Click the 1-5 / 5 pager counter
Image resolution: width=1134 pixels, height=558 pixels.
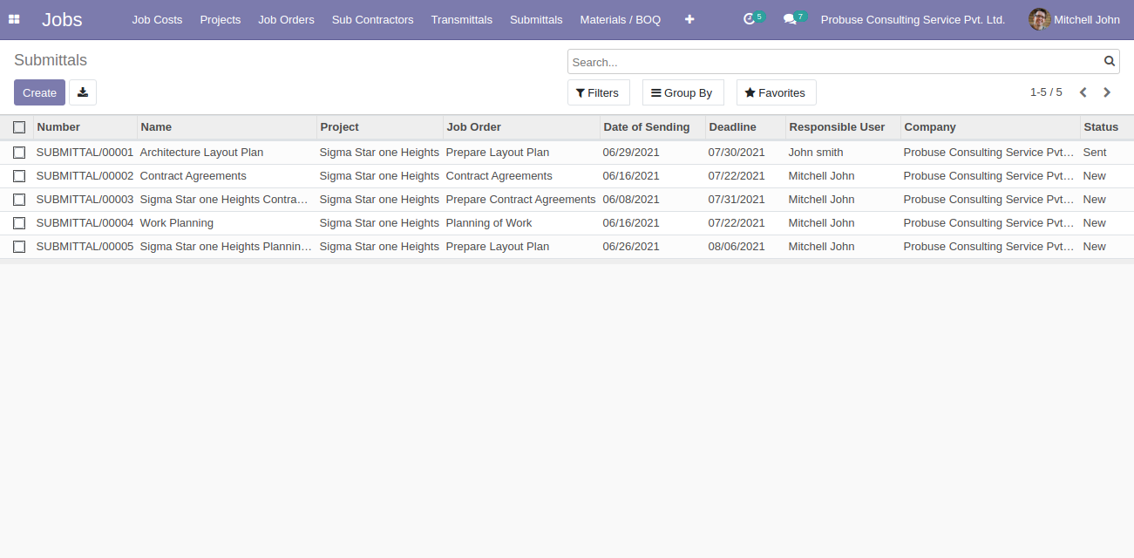tap(1046, 92)
